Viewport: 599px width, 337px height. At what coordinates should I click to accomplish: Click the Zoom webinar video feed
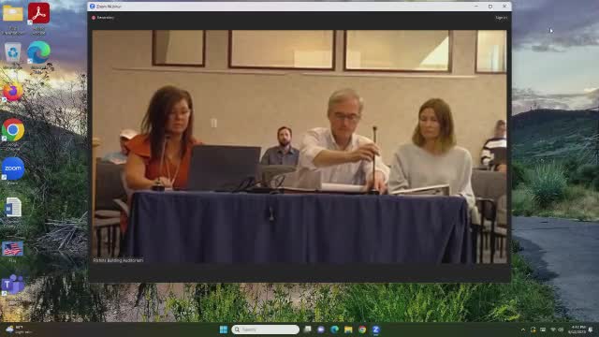[x=299, y=147]
